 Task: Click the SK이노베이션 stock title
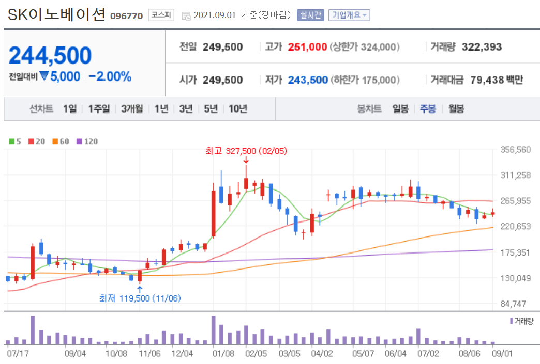(56, 14)
